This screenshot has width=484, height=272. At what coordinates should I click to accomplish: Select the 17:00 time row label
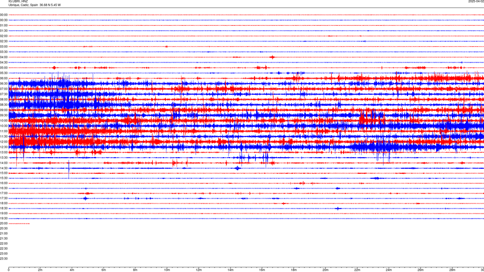pyautogui.click(x=4, y=193)
